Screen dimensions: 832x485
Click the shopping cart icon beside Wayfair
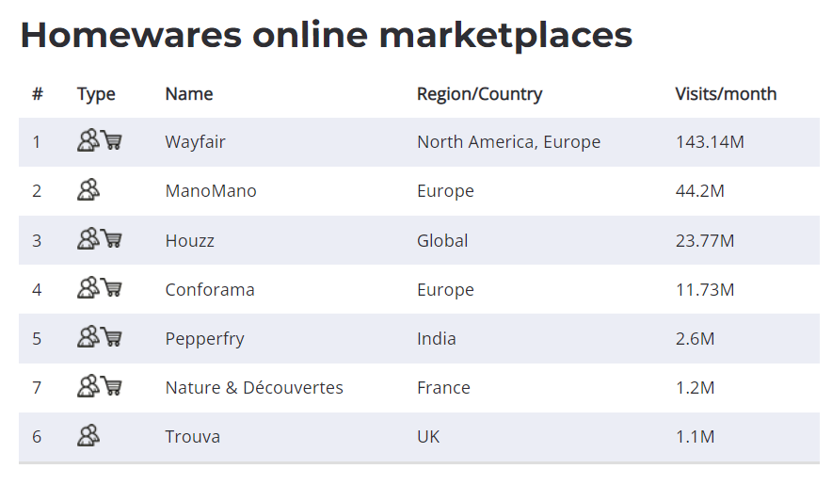pos(111,140)
